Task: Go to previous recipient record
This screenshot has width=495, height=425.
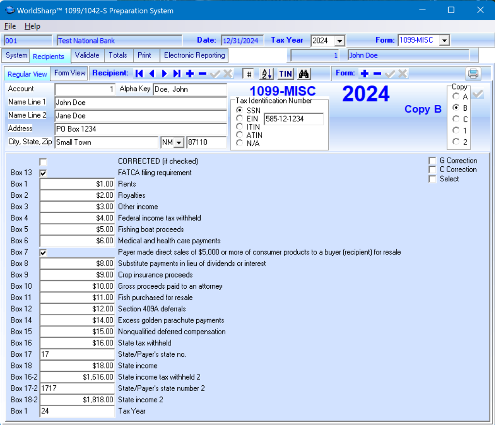Action: coord(152,73)
